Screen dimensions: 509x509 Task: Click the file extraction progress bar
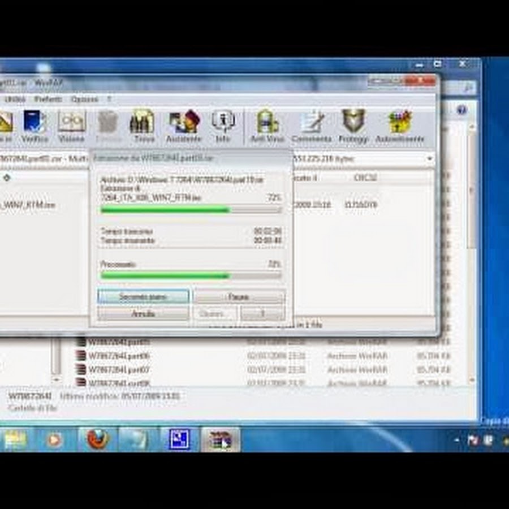click(x=191, y=210)
